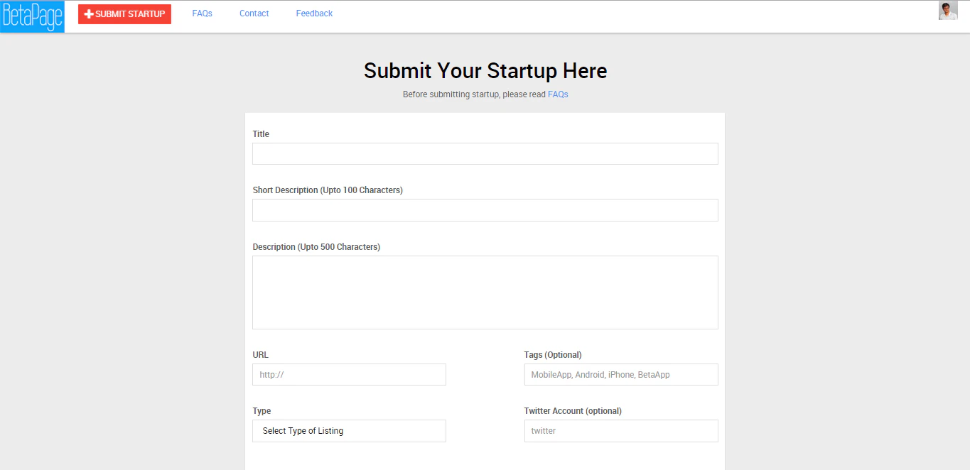The width and height of the screenshot is (970, 470).
Task: Click the plus icon on Submit Startup
Action: 87,13
